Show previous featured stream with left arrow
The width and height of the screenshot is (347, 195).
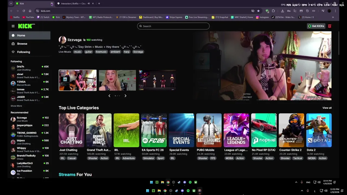109,96
